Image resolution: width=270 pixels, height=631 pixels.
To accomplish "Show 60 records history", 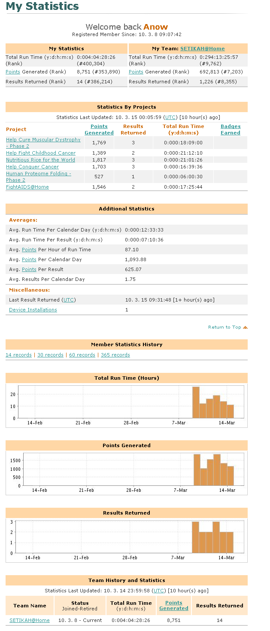I will coord(82,355).
